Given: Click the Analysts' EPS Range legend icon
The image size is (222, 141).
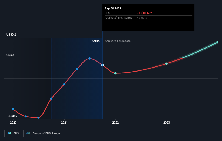Looking at the screenshot, I should (28, 133).
